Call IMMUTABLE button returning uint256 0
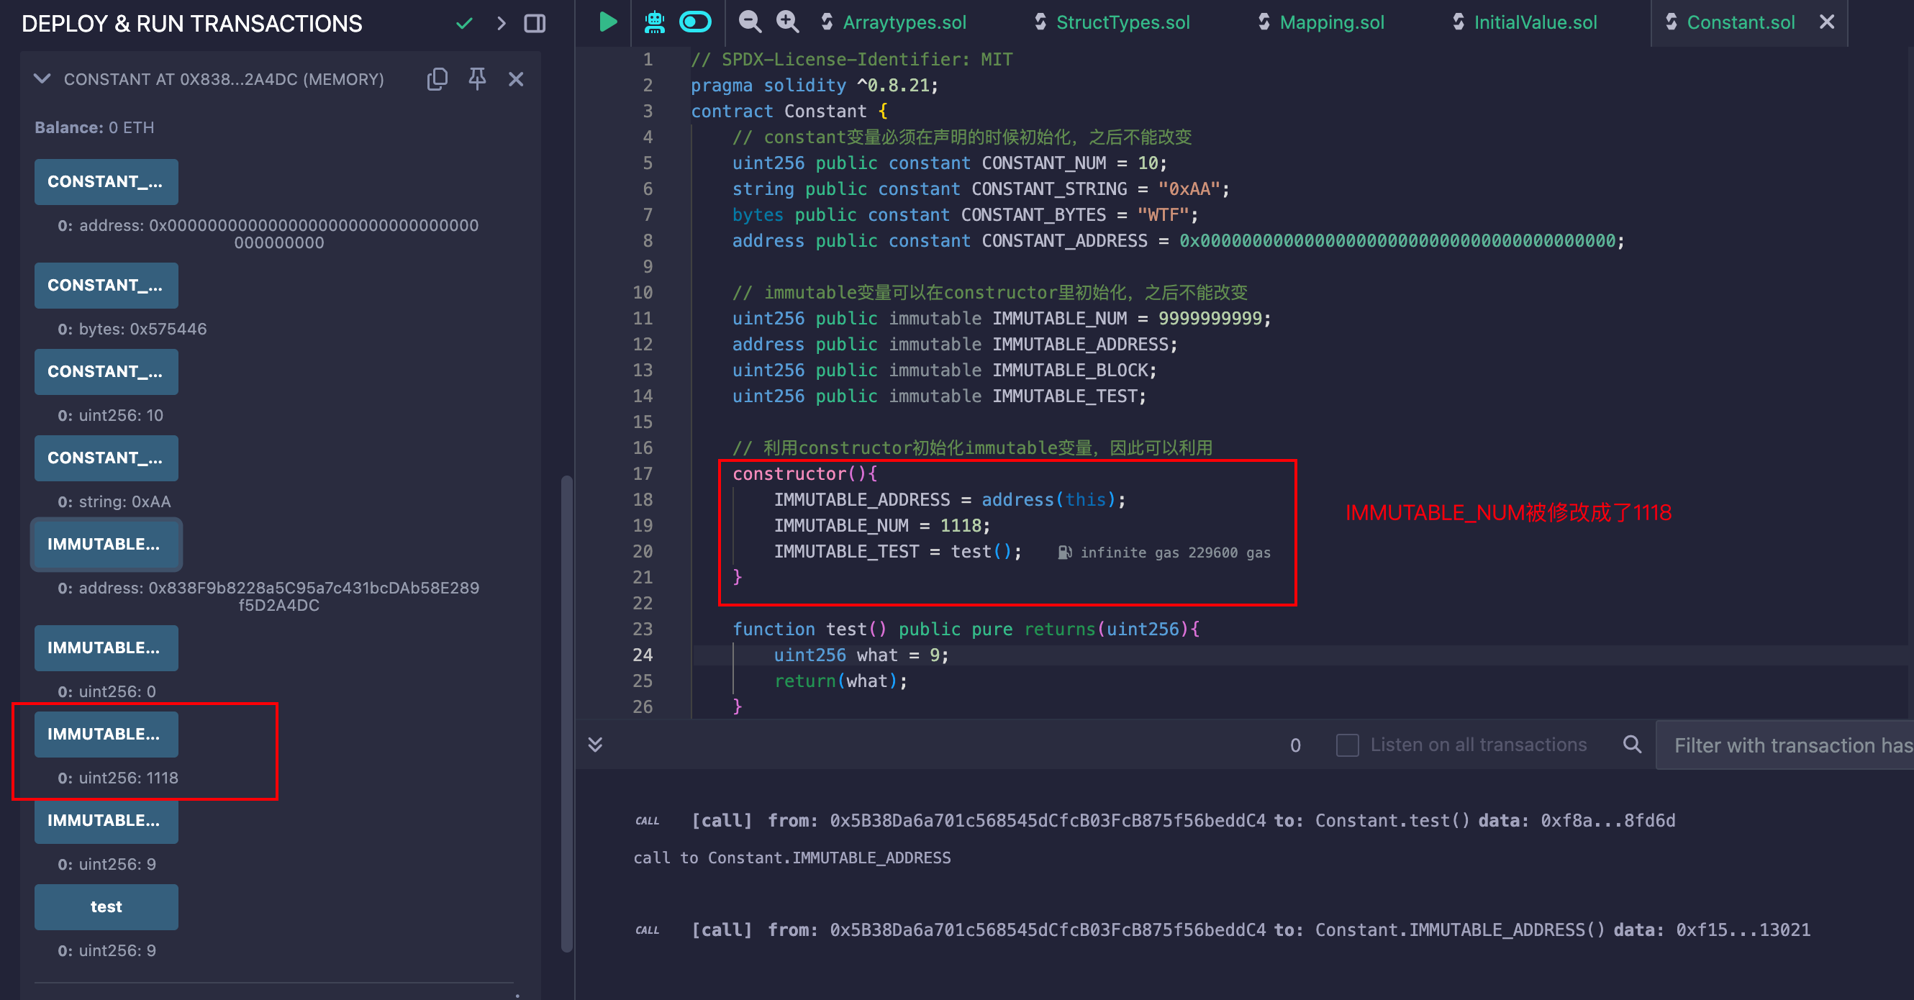Viewport: 1914px width, 1000px height. (106, 649)
